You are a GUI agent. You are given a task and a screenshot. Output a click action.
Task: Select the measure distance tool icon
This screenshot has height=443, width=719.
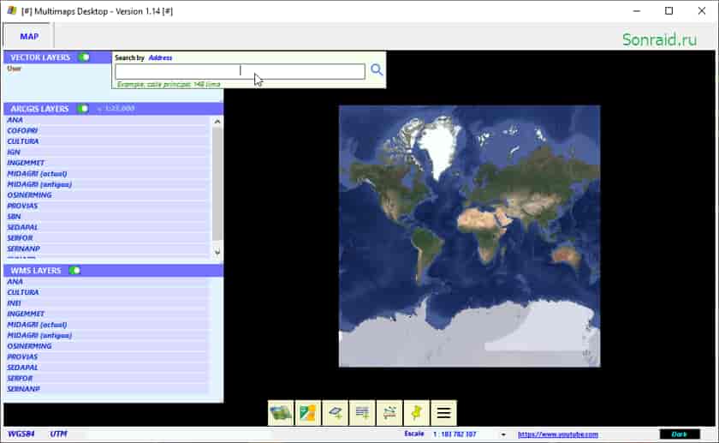pyautogui.click(x=389, y=413)
